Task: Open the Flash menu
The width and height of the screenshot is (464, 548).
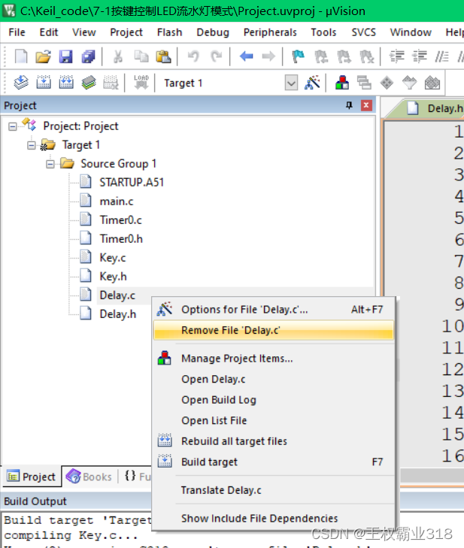Action: [170, 32]
